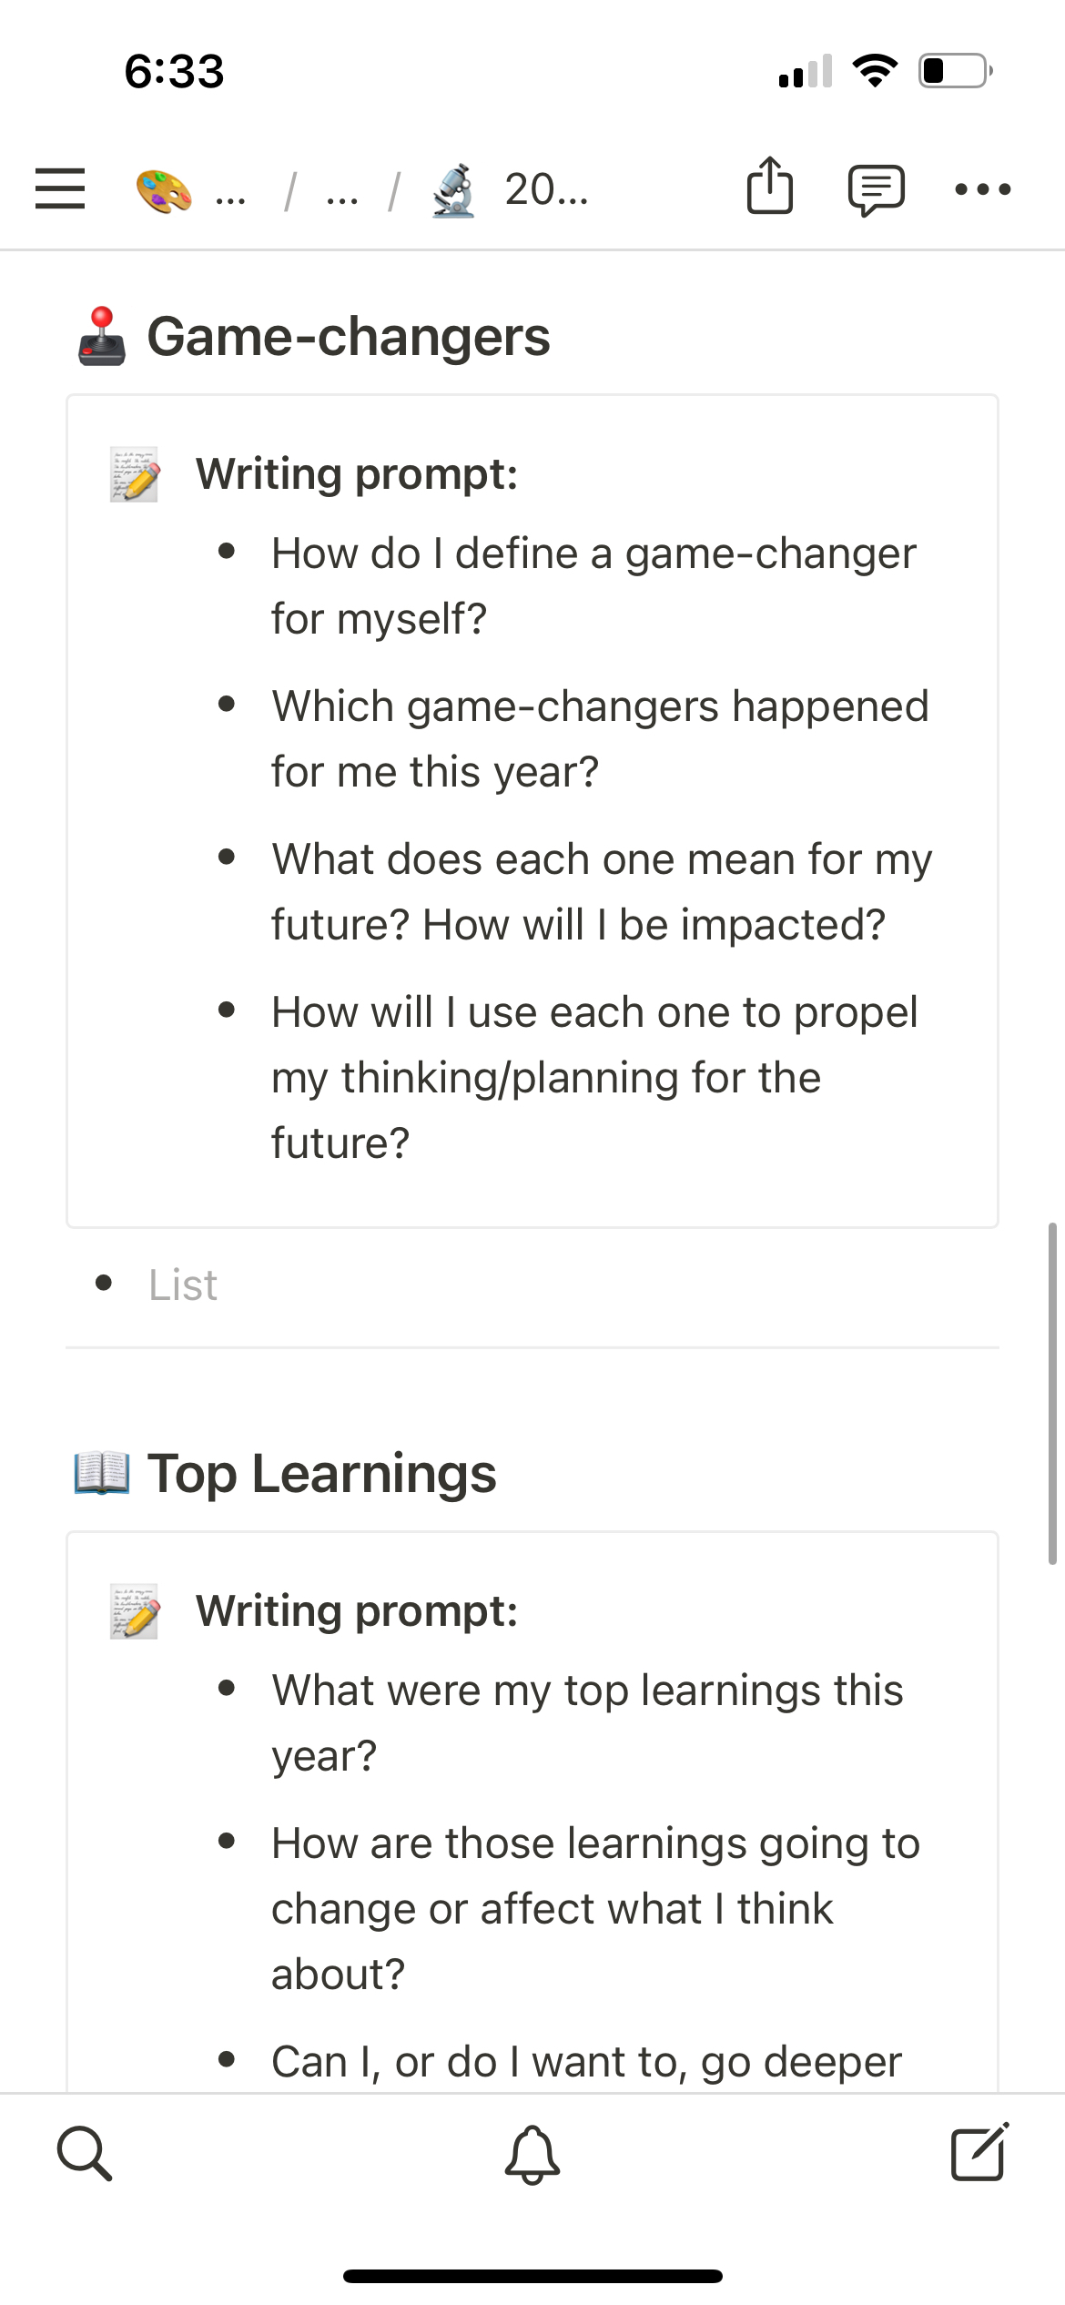Tap the palette emoji breadcrumb
1065x2305 pixels.
pos(164,190)
